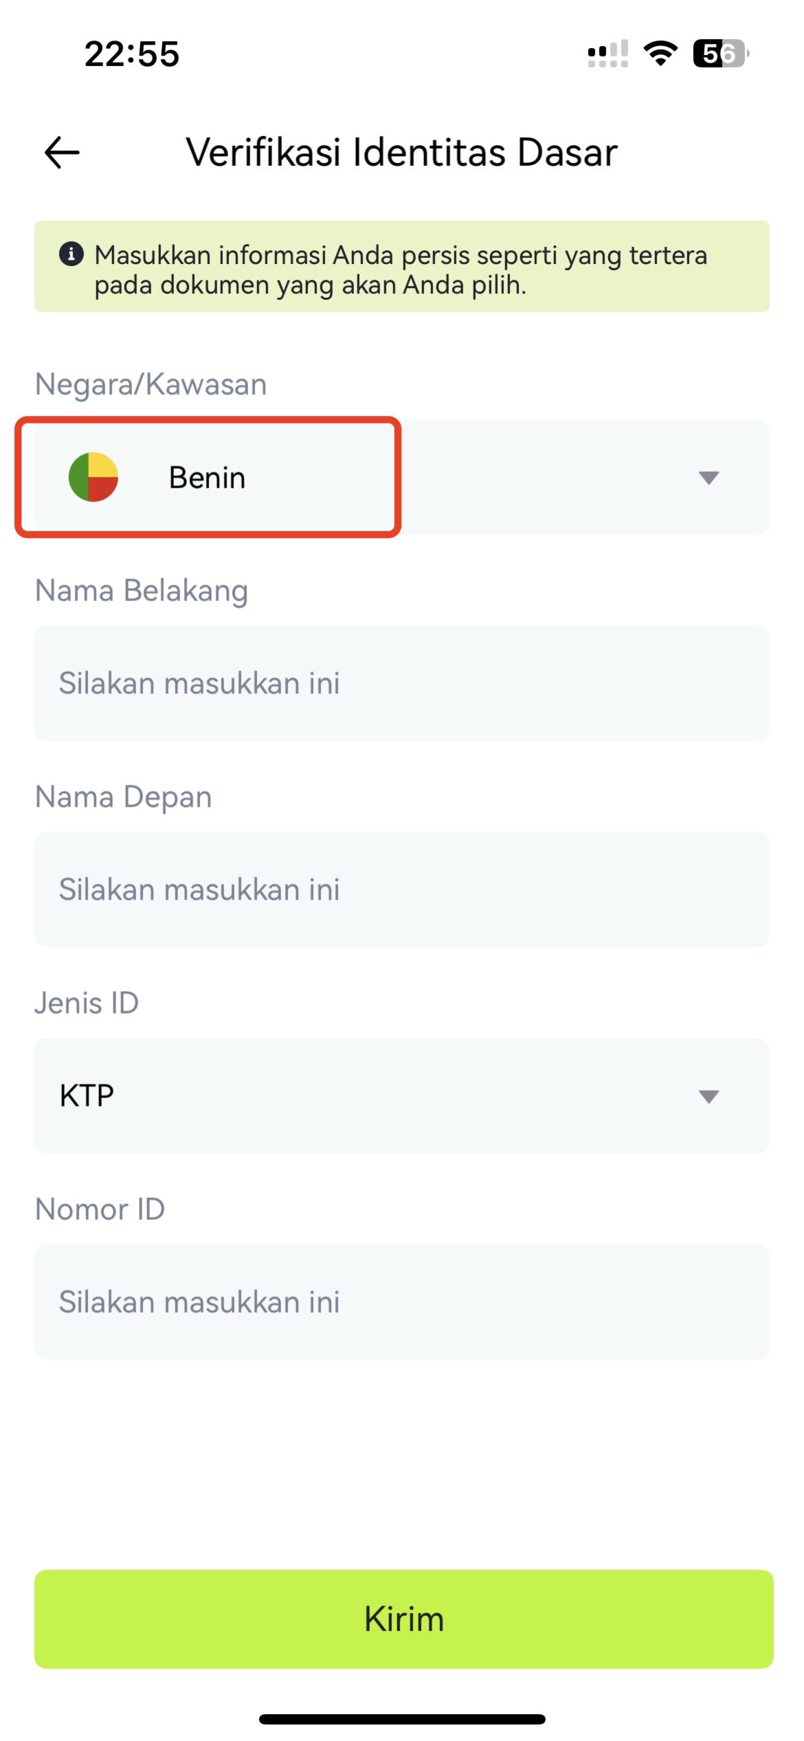
Task: Open the Jenis ID dropdown arrow
Action: [708, 1096]
